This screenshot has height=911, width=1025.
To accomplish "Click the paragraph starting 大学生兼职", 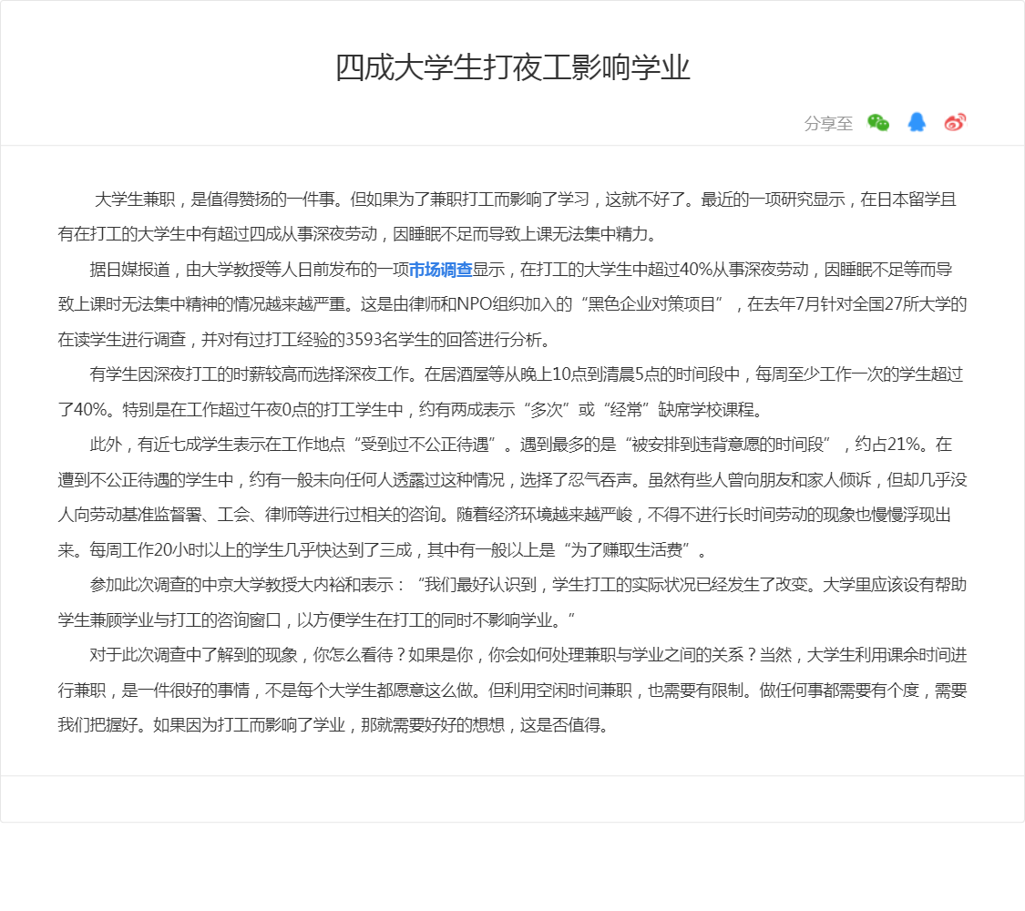I will click(507, 216).
